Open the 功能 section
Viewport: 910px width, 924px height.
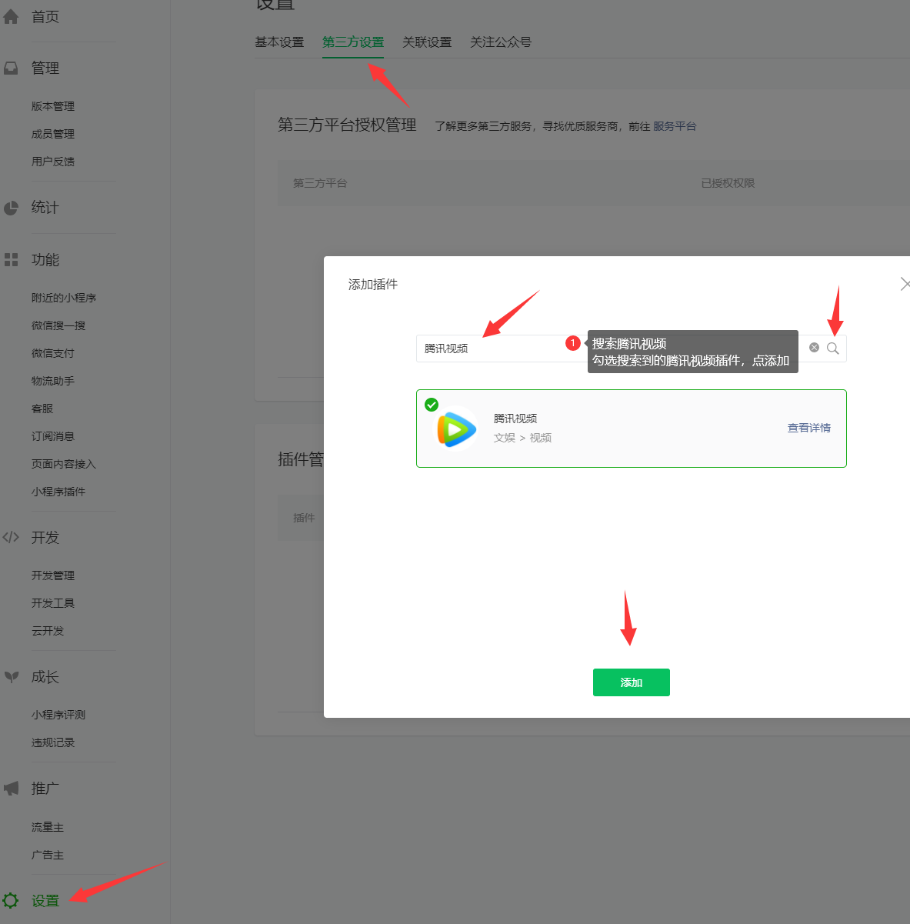click(x=45, y=260)
